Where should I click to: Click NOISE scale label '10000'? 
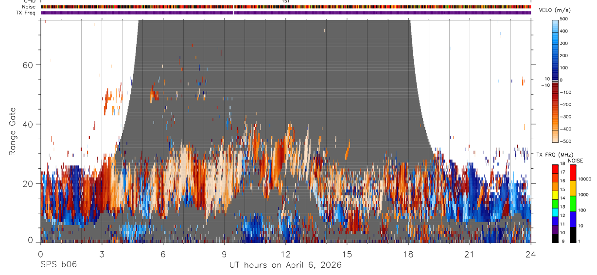tap(585, 179)
